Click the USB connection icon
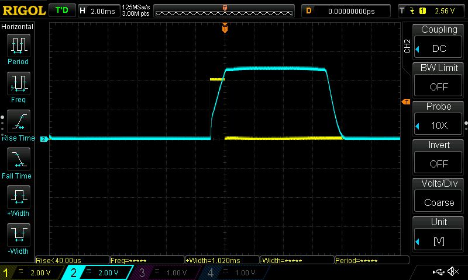 (438, 271)
